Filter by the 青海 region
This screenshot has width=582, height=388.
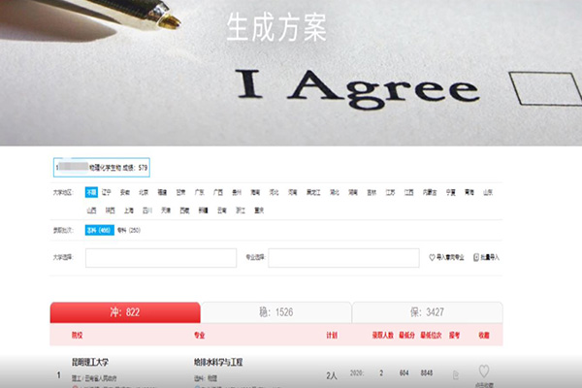(469, 192)
